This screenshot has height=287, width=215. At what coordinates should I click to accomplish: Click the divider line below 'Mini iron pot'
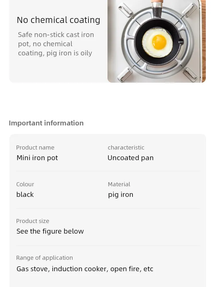[x=108, y=171]
